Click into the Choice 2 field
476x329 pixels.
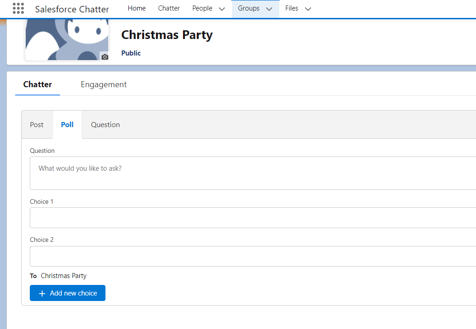click(x=253, y=256)
